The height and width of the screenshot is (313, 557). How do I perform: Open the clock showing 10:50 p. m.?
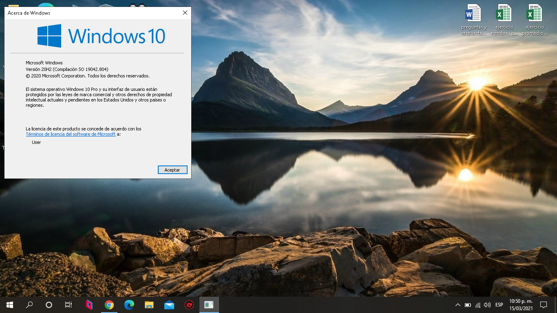click(521, 305)
